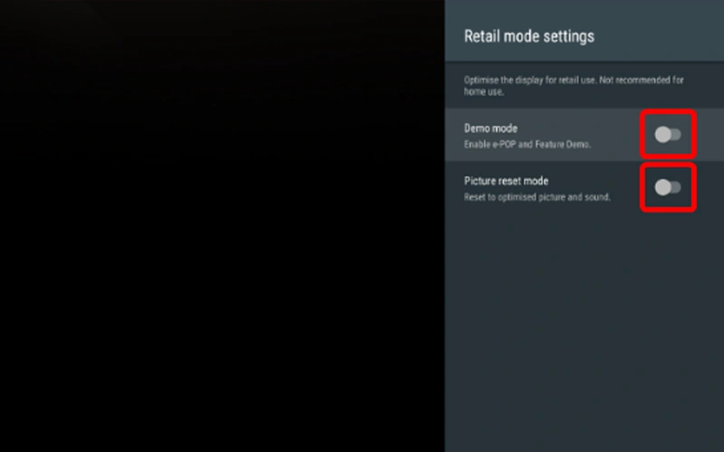The width and height of the screenshot is (724, 452).
Task: Click the 'Optimise the display for retail use' note
Action: pyautogui.click(x=574, y=86)
